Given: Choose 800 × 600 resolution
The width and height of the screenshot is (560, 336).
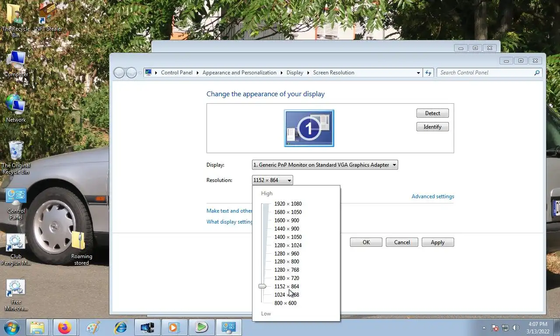Looking at the screenshot, I should tap(285, 303).
